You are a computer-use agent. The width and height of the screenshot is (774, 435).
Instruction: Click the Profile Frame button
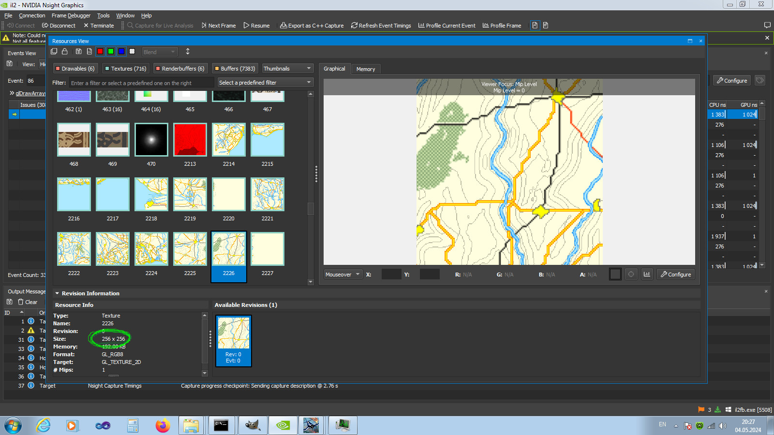coord(502,26)
